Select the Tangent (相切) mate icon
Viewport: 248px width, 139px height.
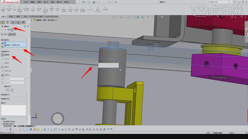click(x=3, y=67)
